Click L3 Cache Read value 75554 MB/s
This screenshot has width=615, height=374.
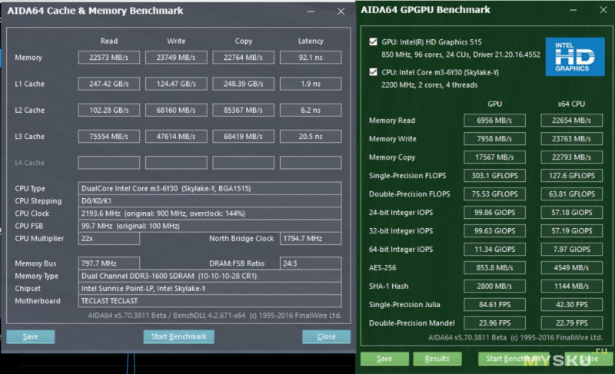108,136
